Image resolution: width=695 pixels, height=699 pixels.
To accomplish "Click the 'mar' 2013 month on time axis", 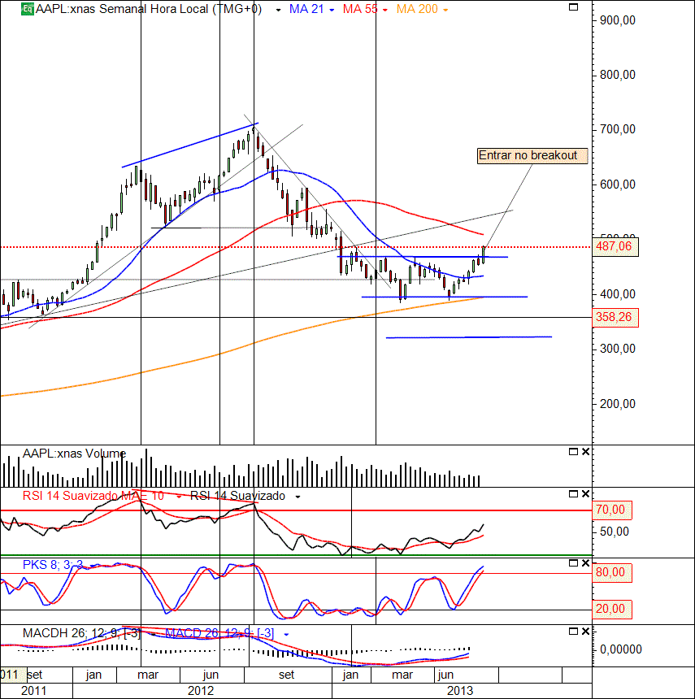I will (x=402, y=675).
